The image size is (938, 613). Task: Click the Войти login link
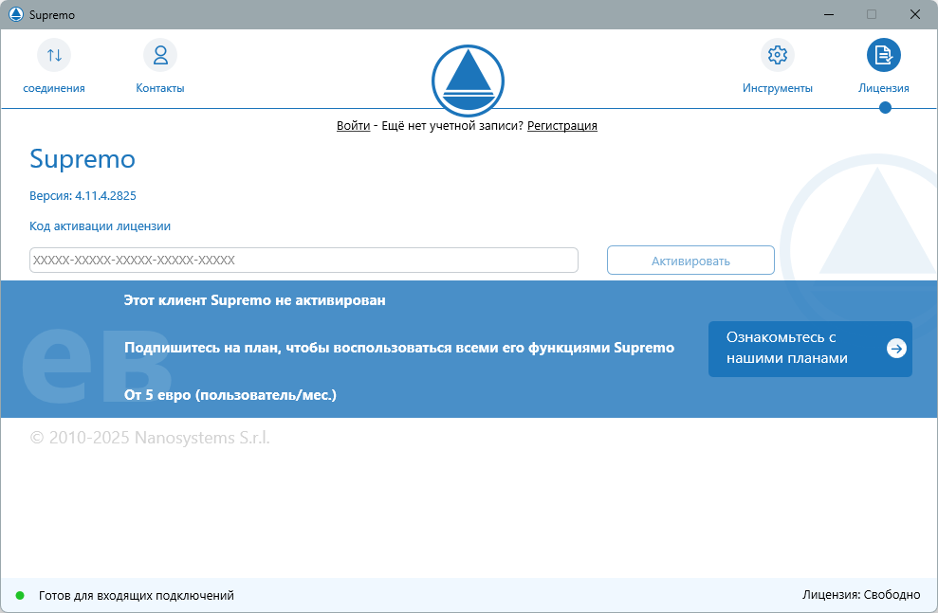353,125
